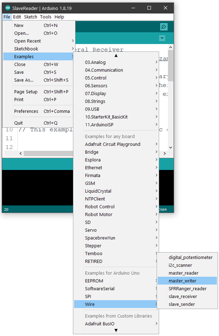This screenshot has height=336, width=219.
Task: Expand 08.Strings examples
Action: pos(116,102)
